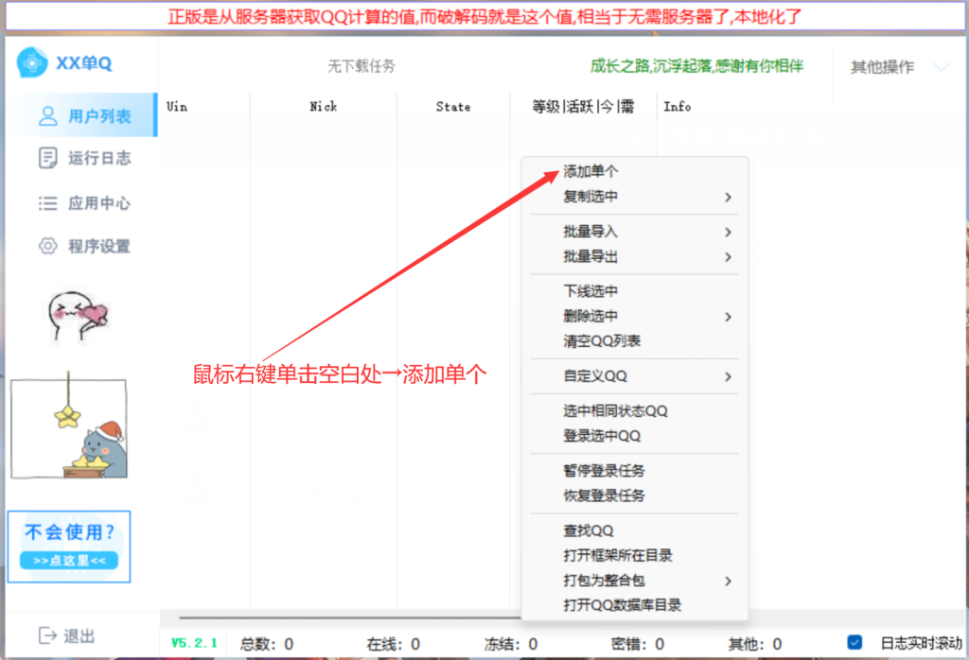Viewport: 969px width, 660px height.
Task: Click the 其他: 0 status entry
Action: point(755,644)
